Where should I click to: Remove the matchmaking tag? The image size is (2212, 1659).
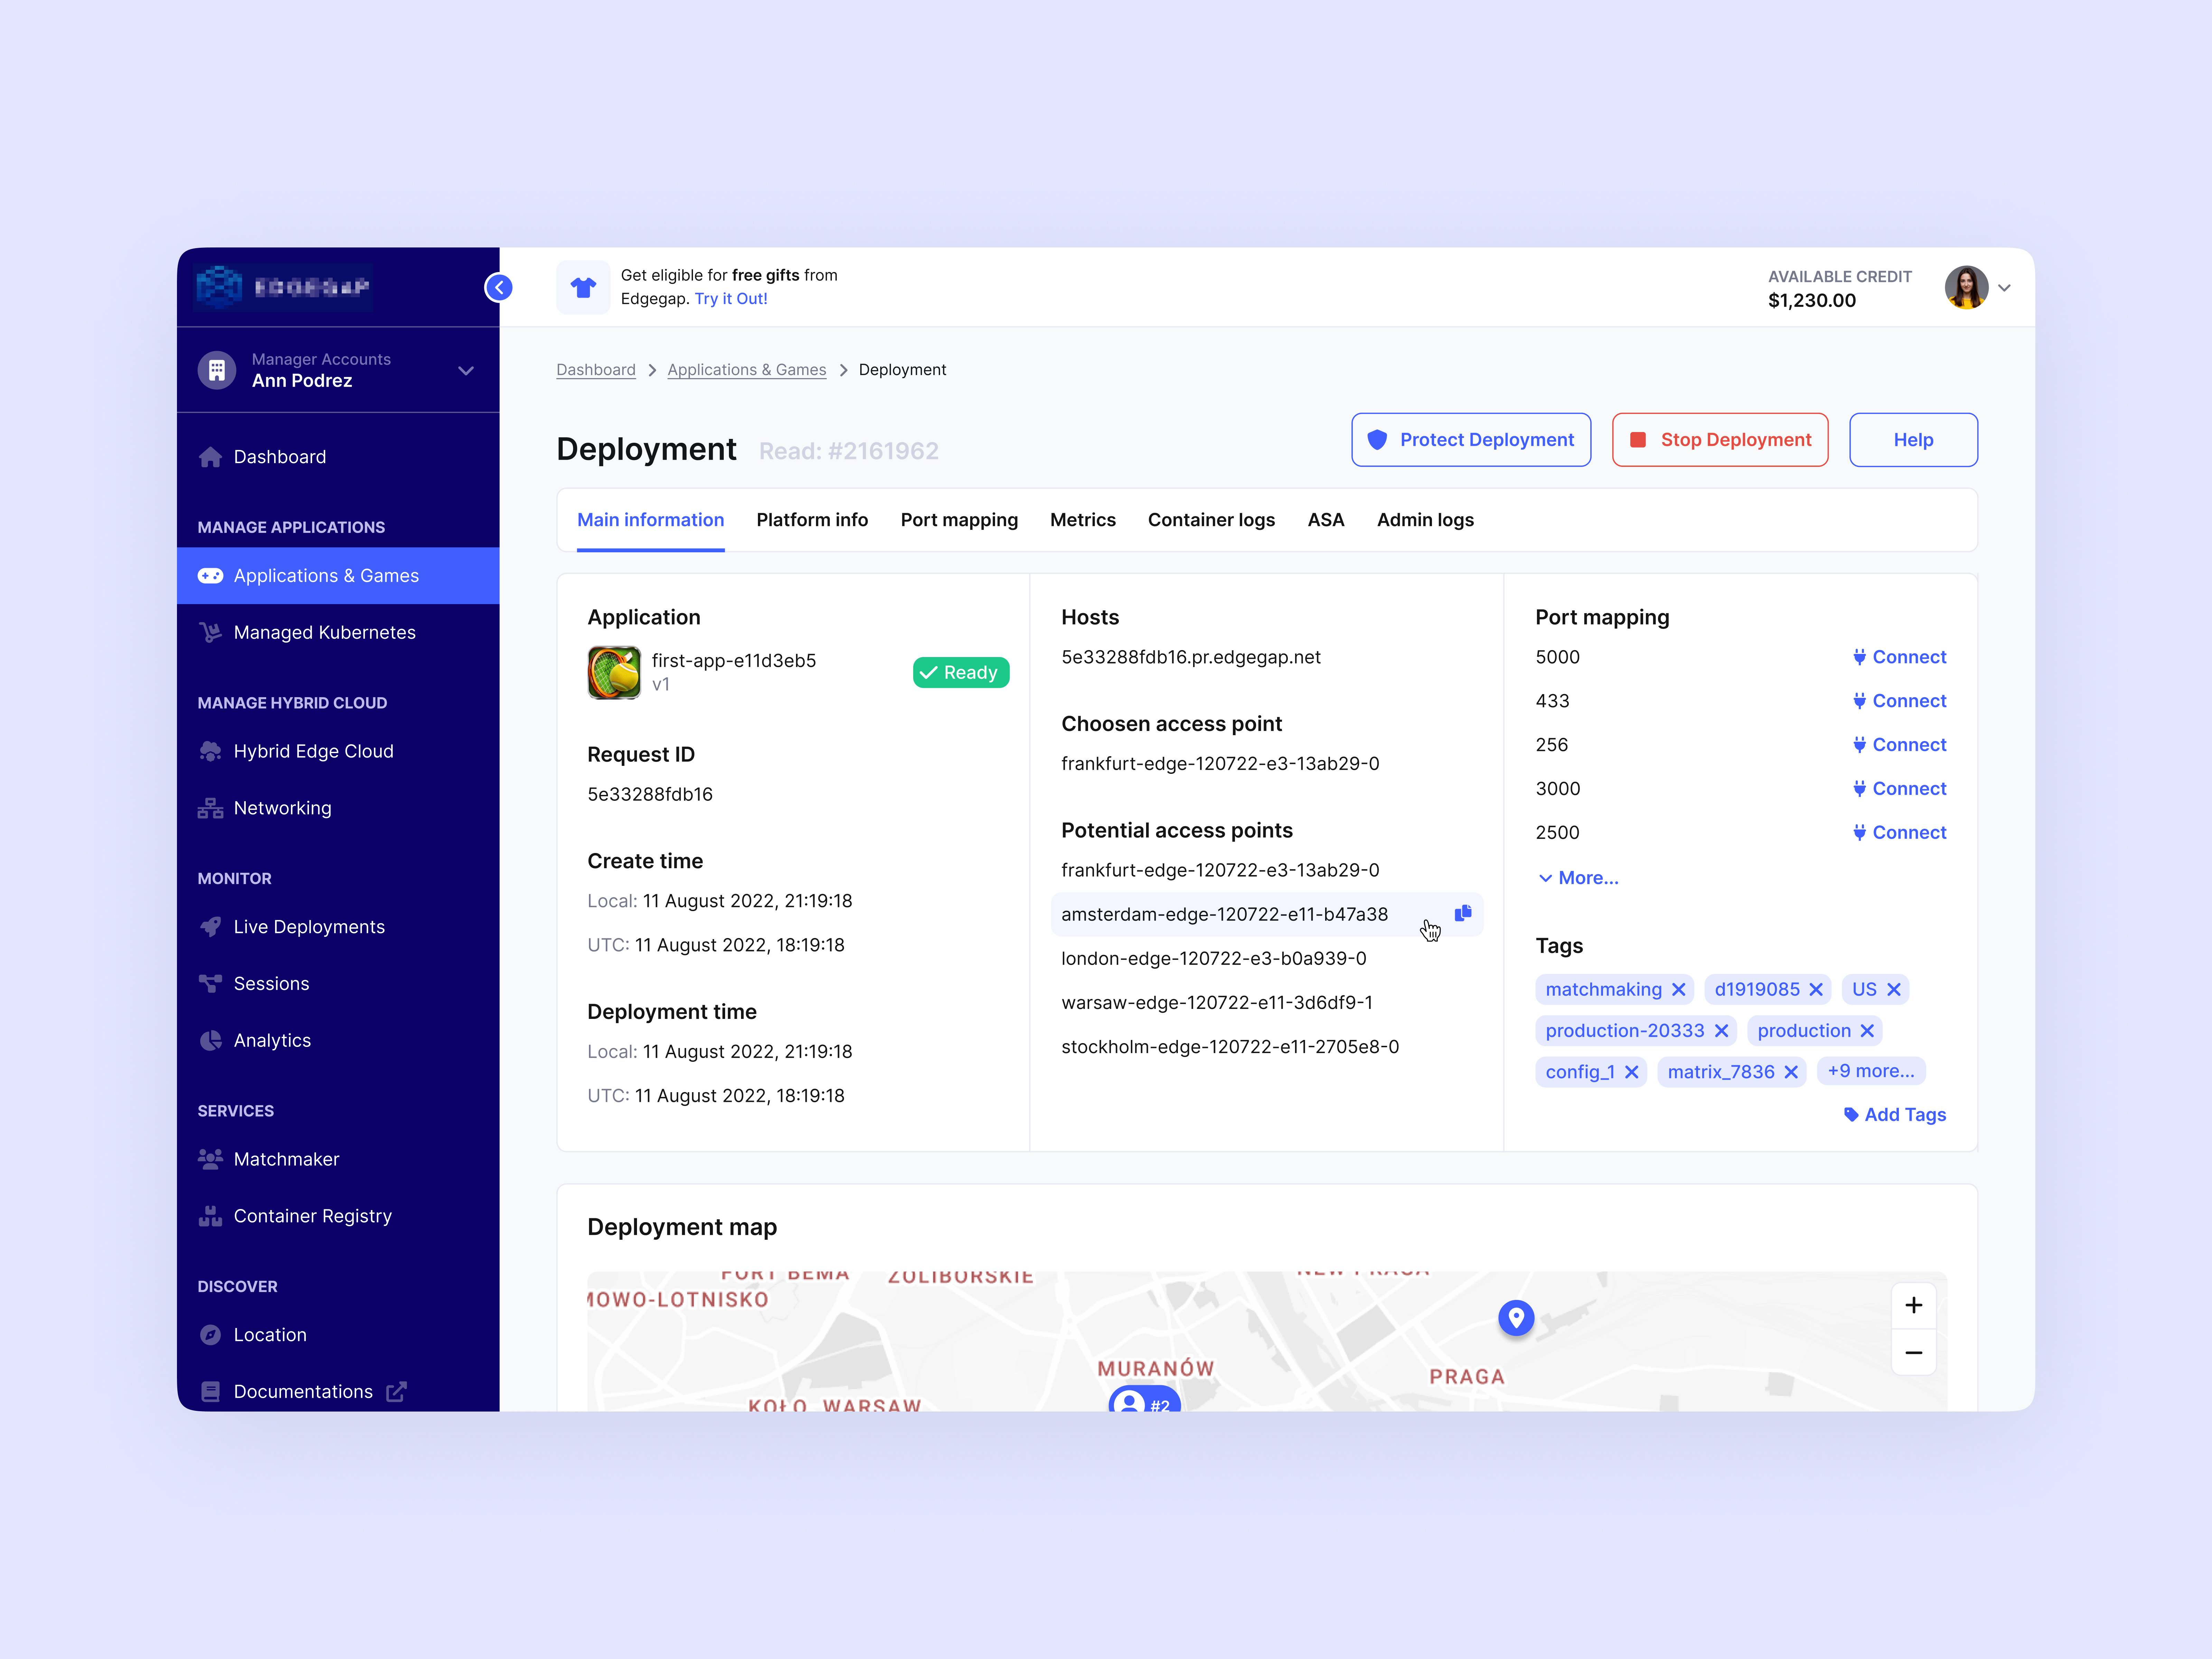pyautogui.click(x=1679, y=989)
